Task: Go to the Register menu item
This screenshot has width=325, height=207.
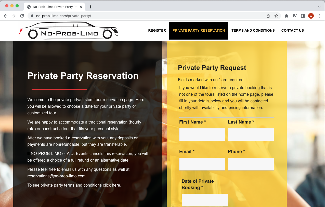Action: pos(157,30)
